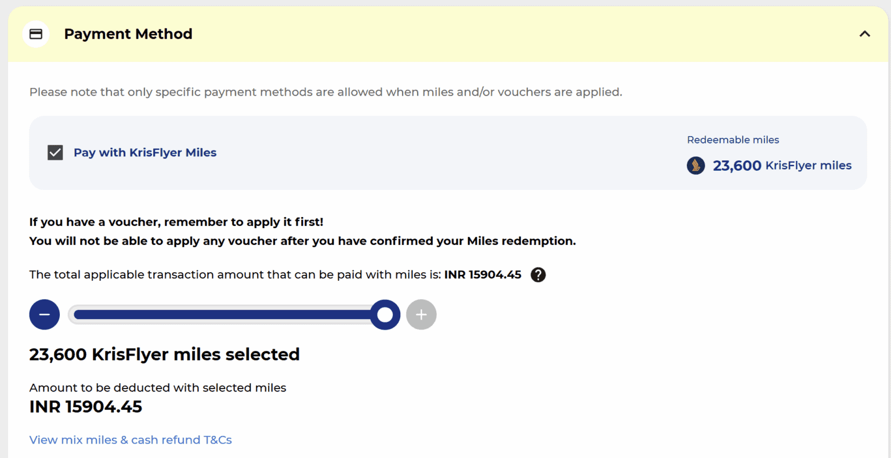
Task: Click the payment card icon beside Payment Method
Action: 36,34
